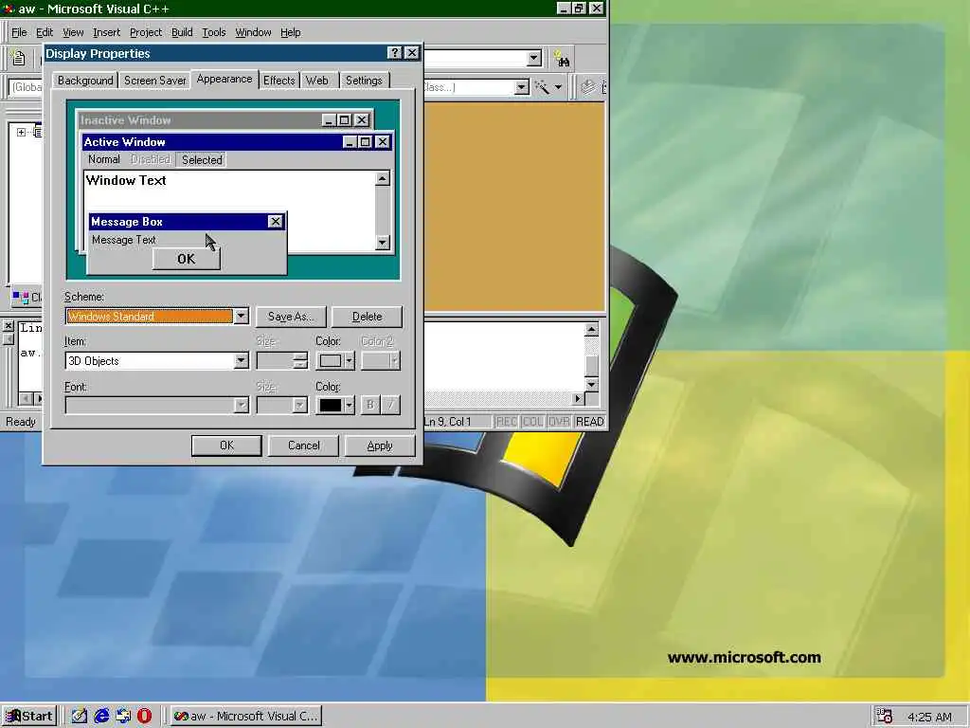
Task: Open the Font Color picker dropdown
Action: (x=350, y=405)
